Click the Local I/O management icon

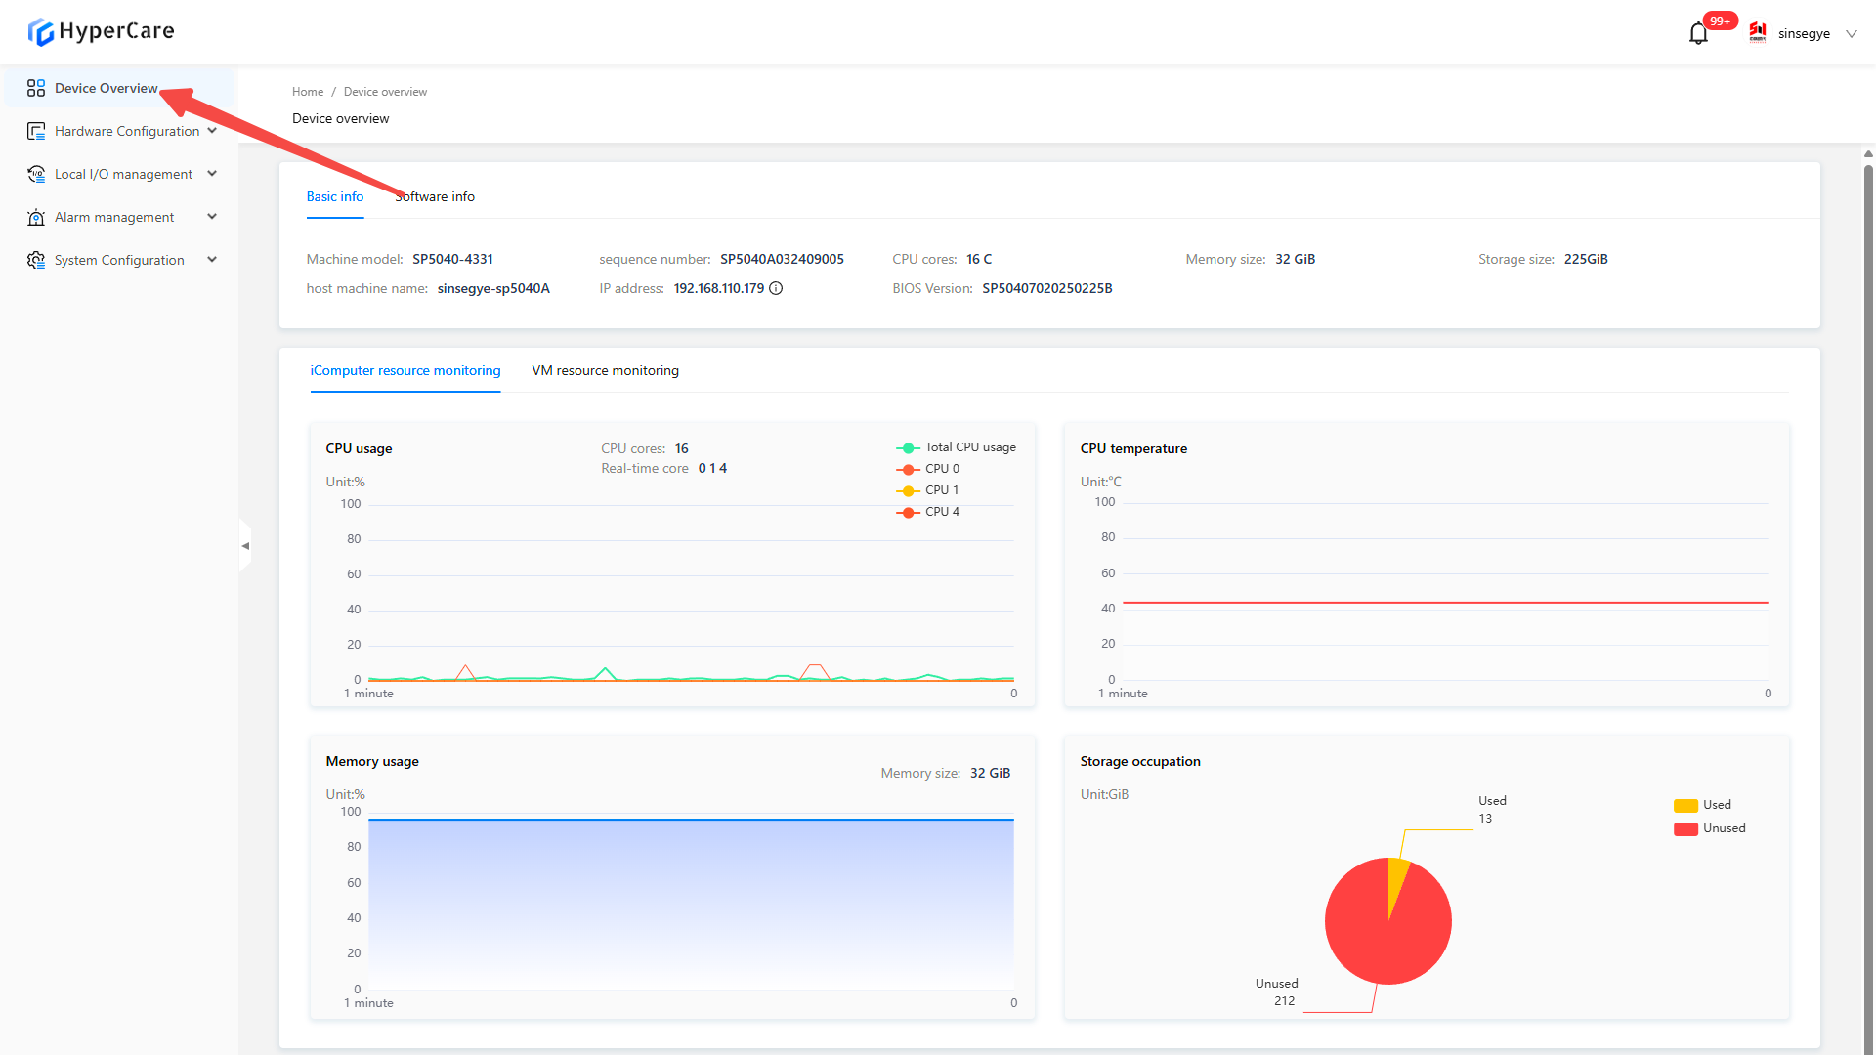36,174
